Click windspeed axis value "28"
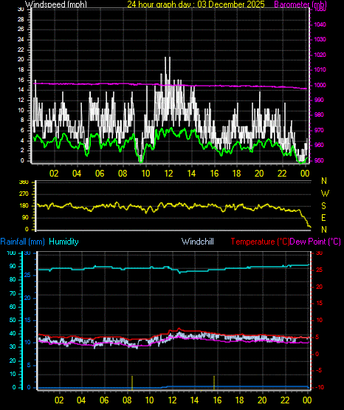The height and width of the screenshot is (410, 344). click(x=21, y=19)
